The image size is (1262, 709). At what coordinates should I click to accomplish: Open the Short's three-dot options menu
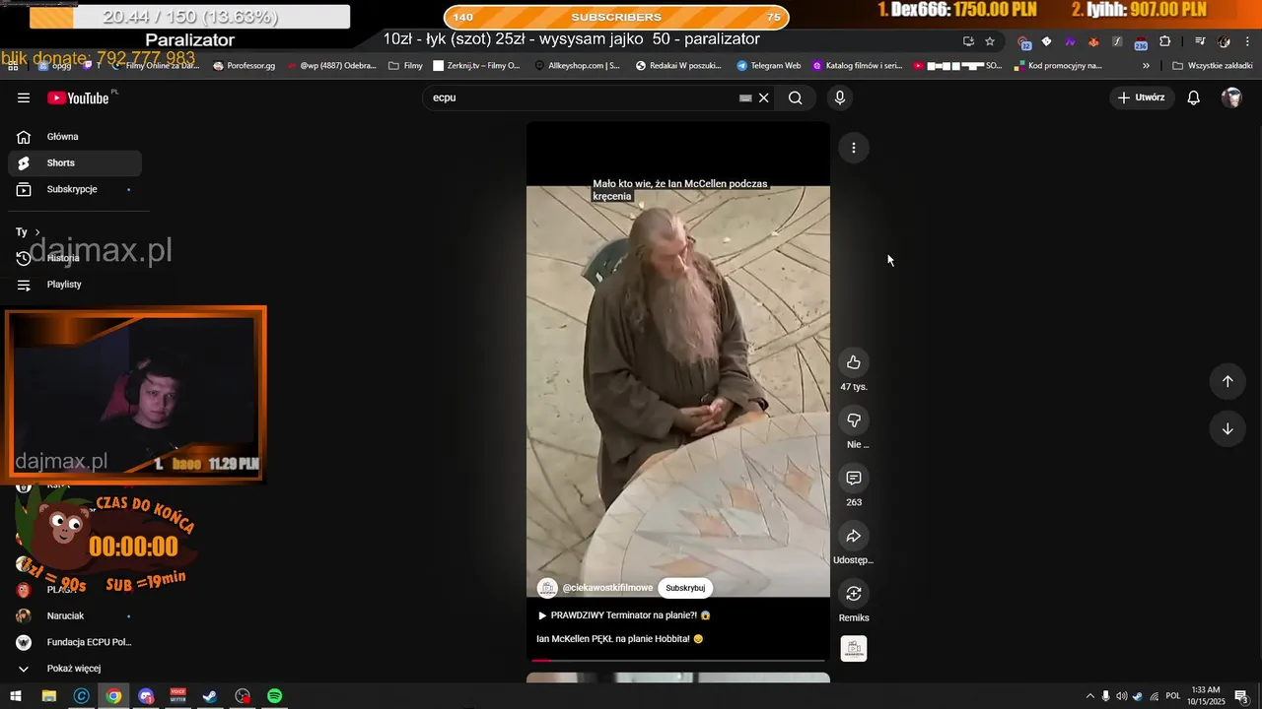click(854, 148)
